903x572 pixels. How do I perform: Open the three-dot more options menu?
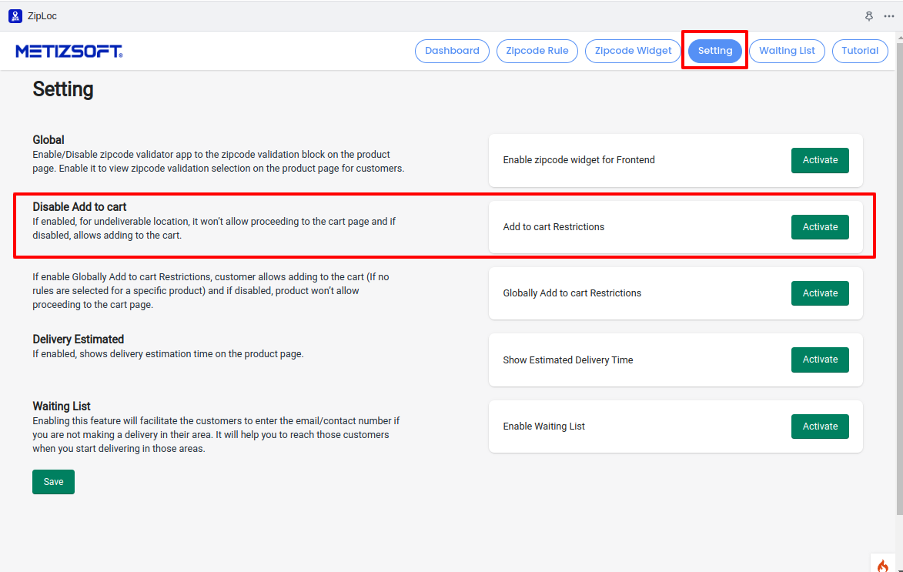coord(889,15)
